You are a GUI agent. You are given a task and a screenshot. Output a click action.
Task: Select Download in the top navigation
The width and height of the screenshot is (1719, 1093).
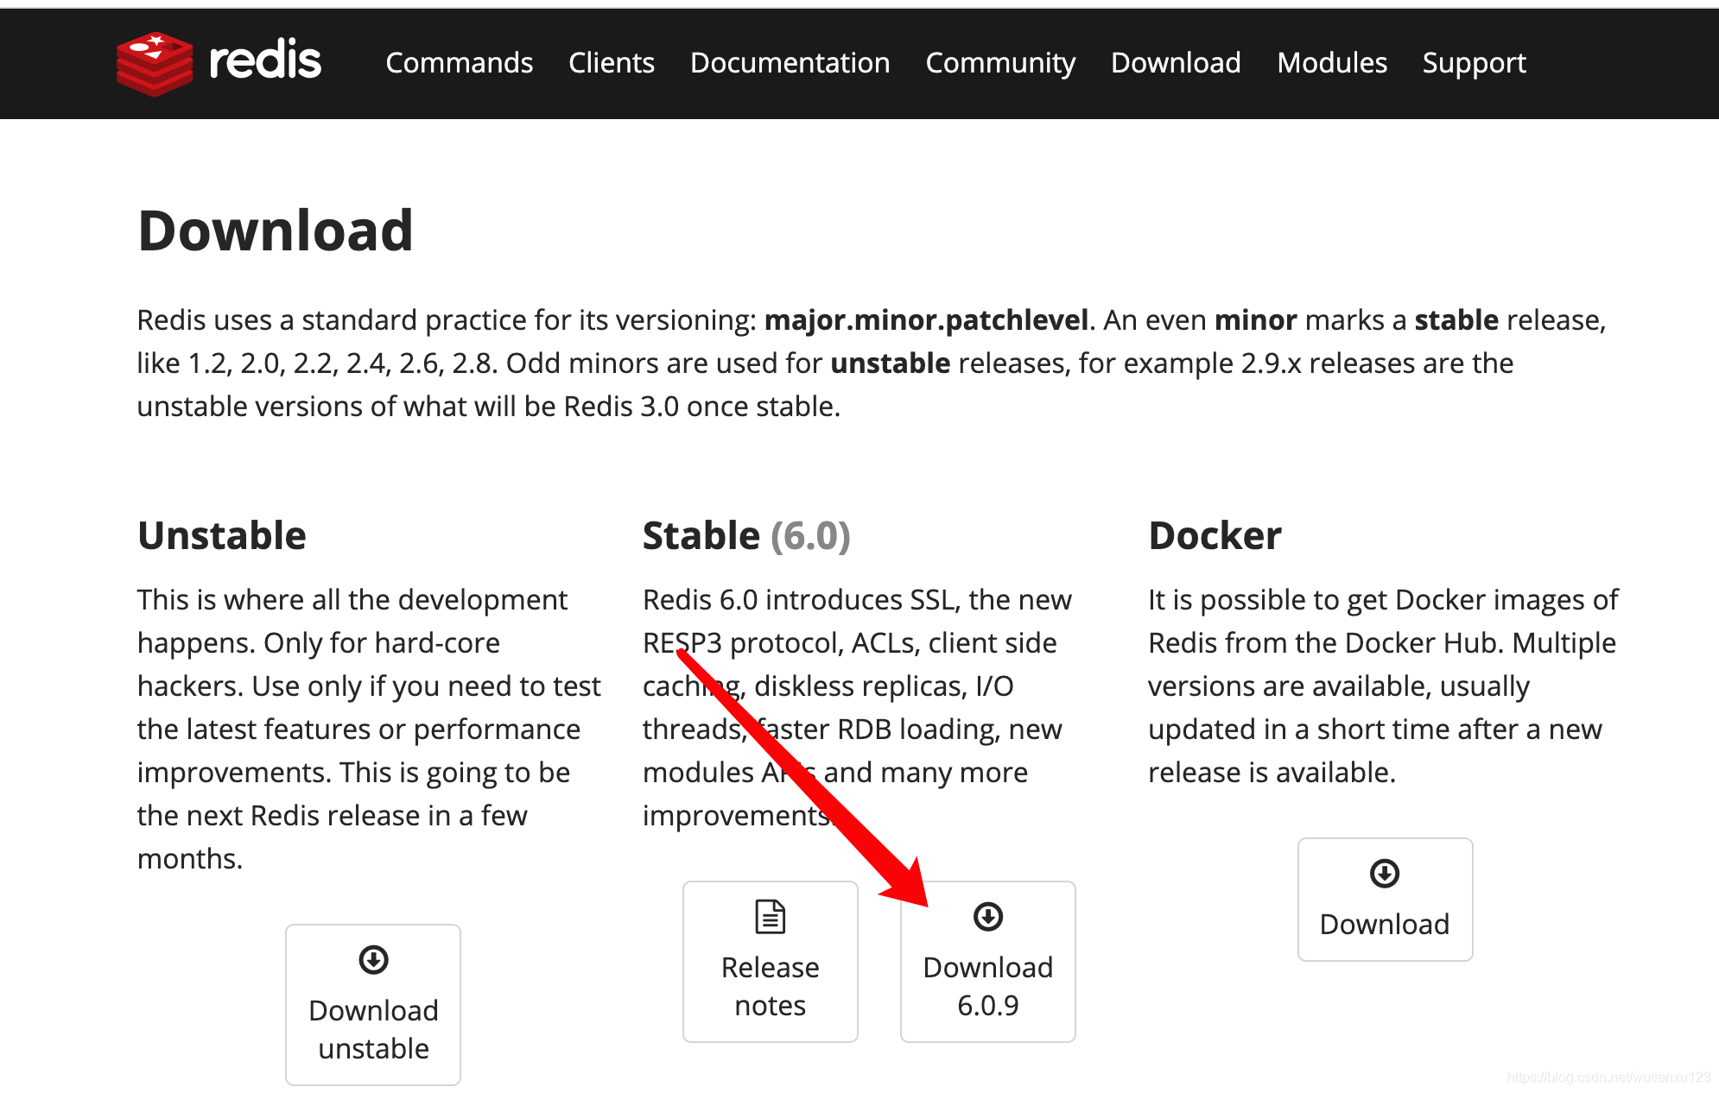(x=1176, y=62)
